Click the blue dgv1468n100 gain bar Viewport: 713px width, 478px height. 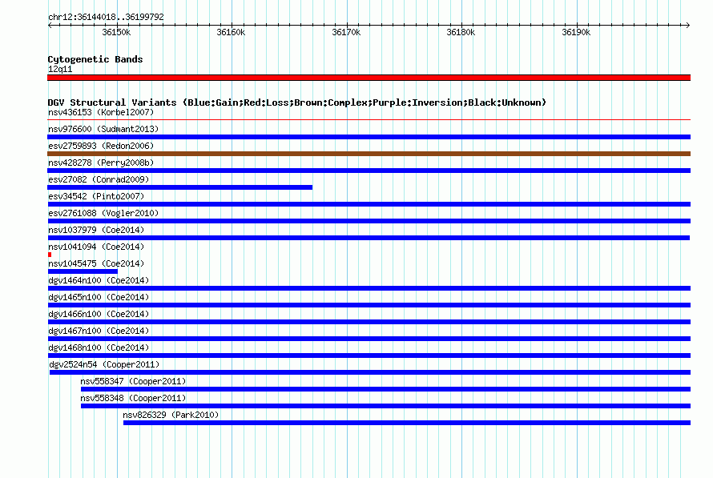pos(369,355)
